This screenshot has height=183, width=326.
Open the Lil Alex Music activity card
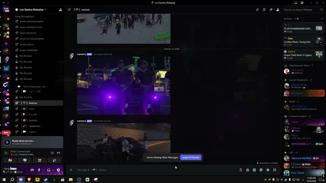coord(304,41)
